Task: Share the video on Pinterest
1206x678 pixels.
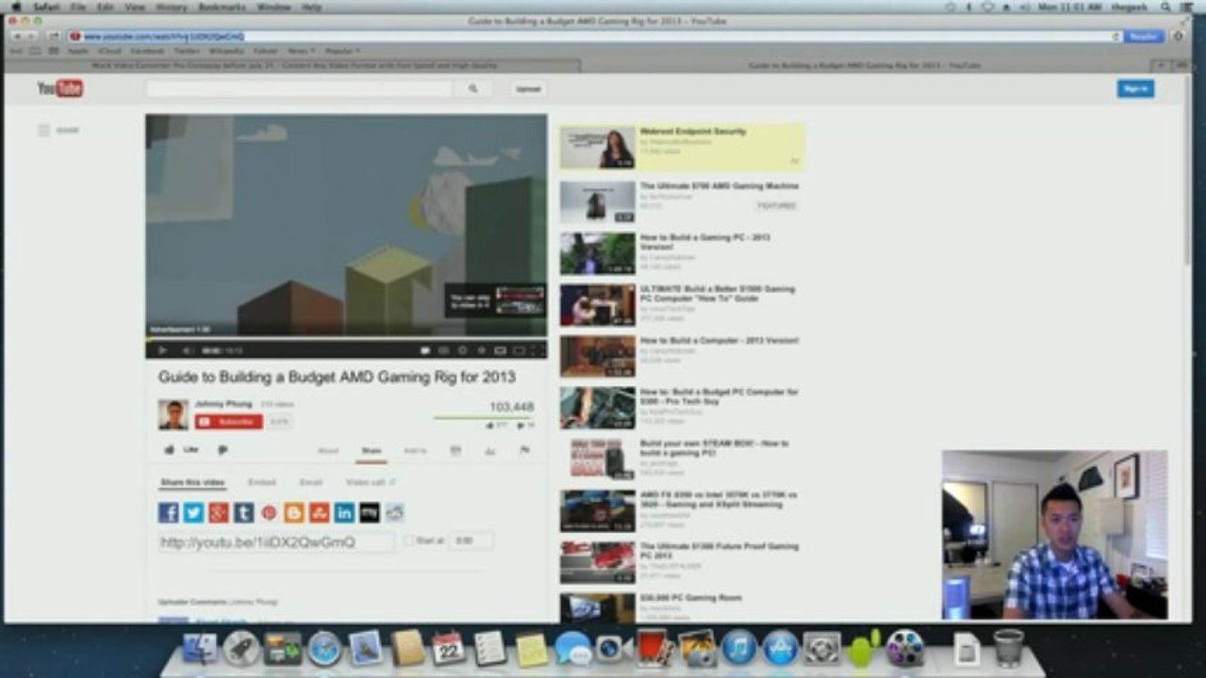Action: 269,512
